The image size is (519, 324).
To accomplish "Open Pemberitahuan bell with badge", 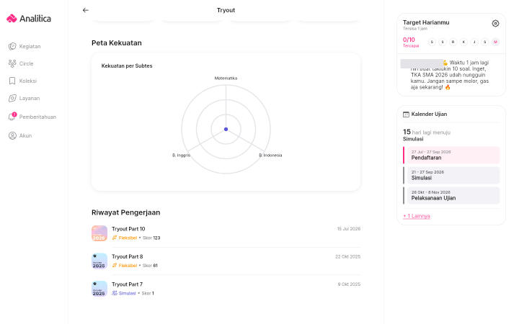I will [32, 117].
